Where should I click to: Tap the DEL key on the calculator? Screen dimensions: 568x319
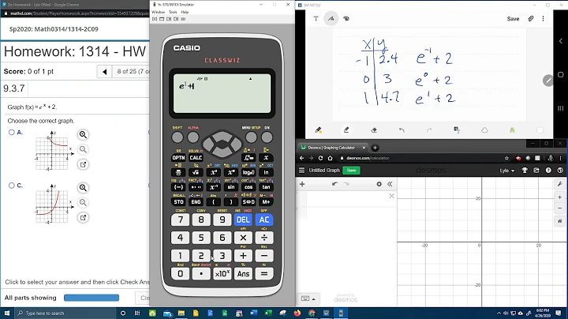[243, 220]
